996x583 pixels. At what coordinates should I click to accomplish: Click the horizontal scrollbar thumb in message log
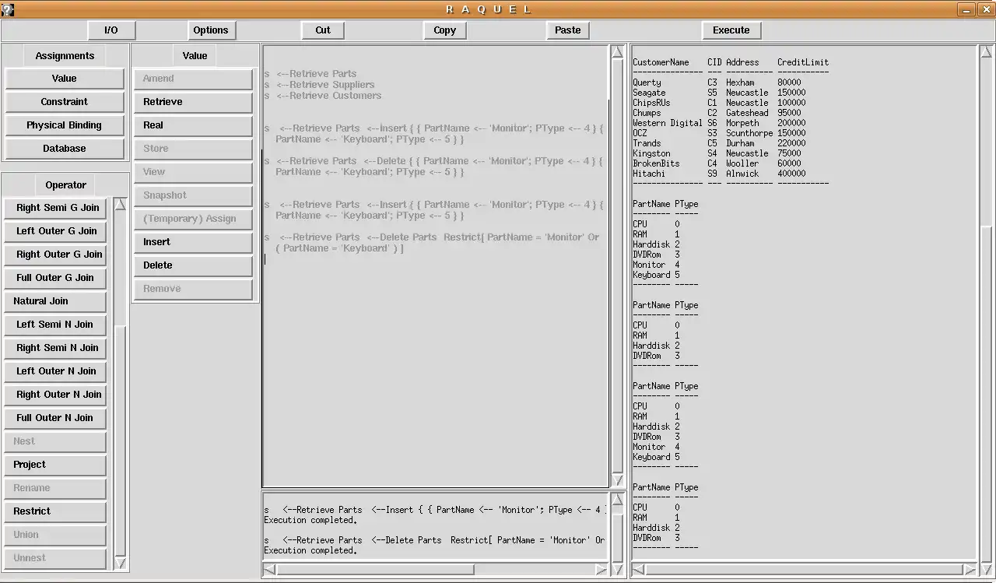pos(375,570)
